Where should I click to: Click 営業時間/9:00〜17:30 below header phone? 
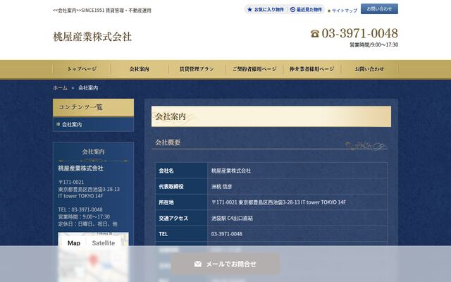click(374, 45)
